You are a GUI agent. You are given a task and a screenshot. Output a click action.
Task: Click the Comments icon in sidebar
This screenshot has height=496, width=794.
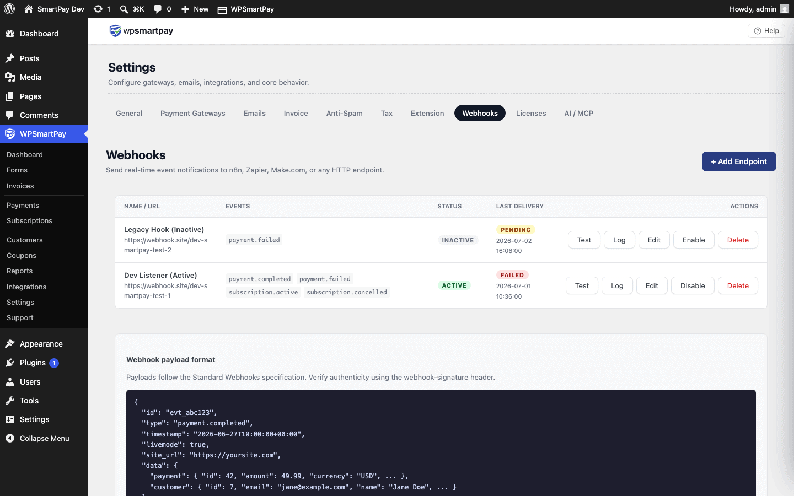click(10, 115)
